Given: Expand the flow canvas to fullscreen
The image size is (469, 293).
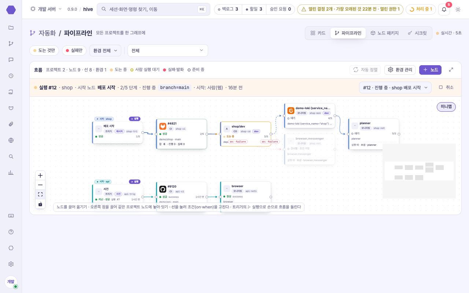Looking at the screenshot, I should 451,70.
